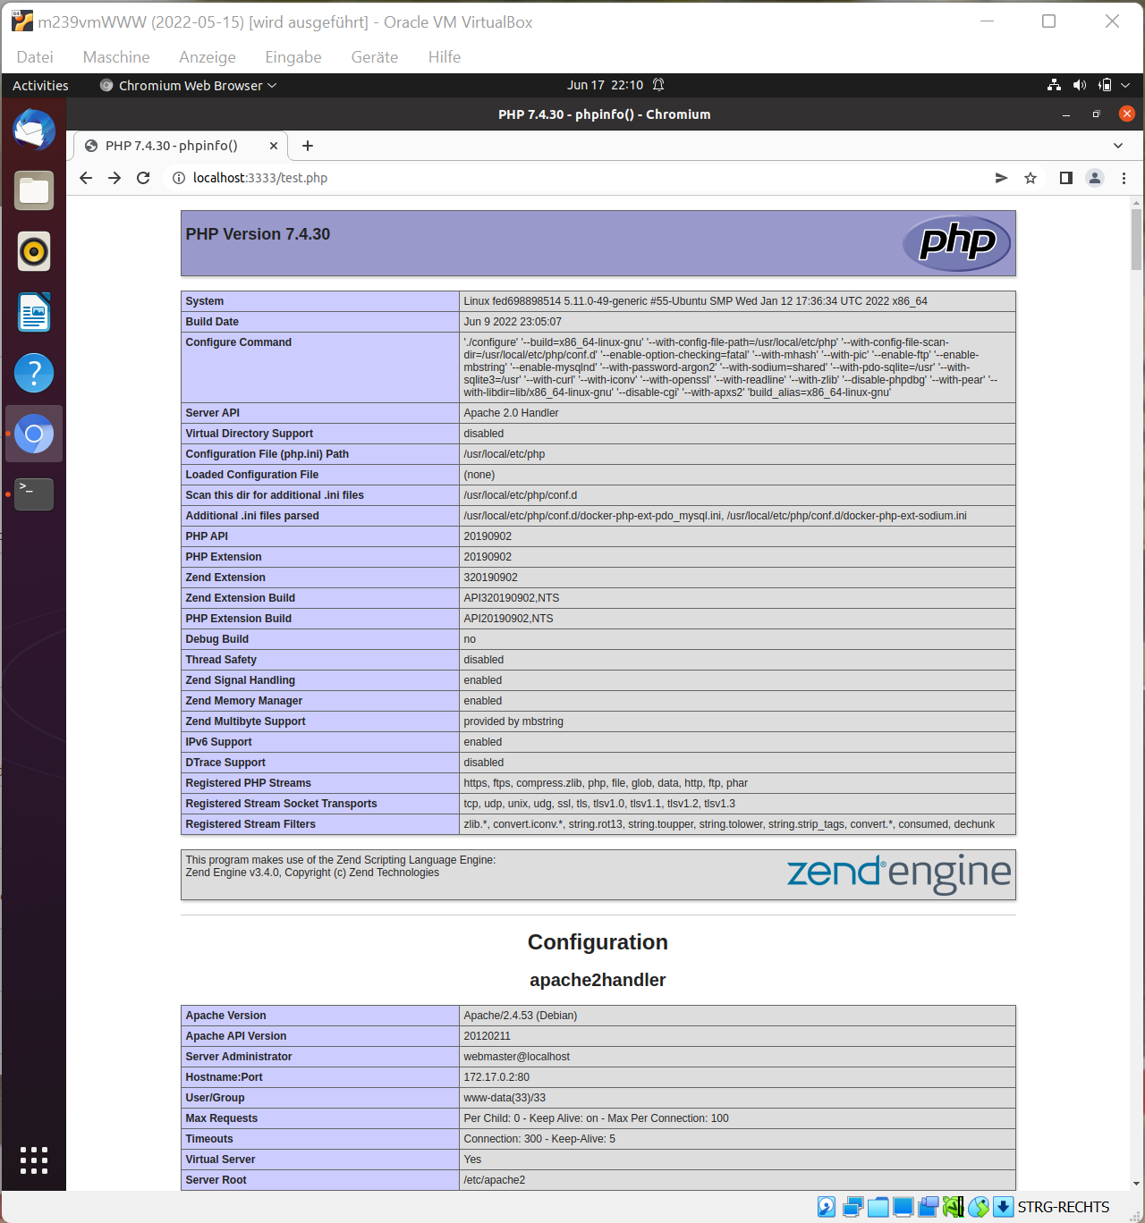Click the apache2handler heading
The image size is (1145, 1223).
tap(598, 980)
